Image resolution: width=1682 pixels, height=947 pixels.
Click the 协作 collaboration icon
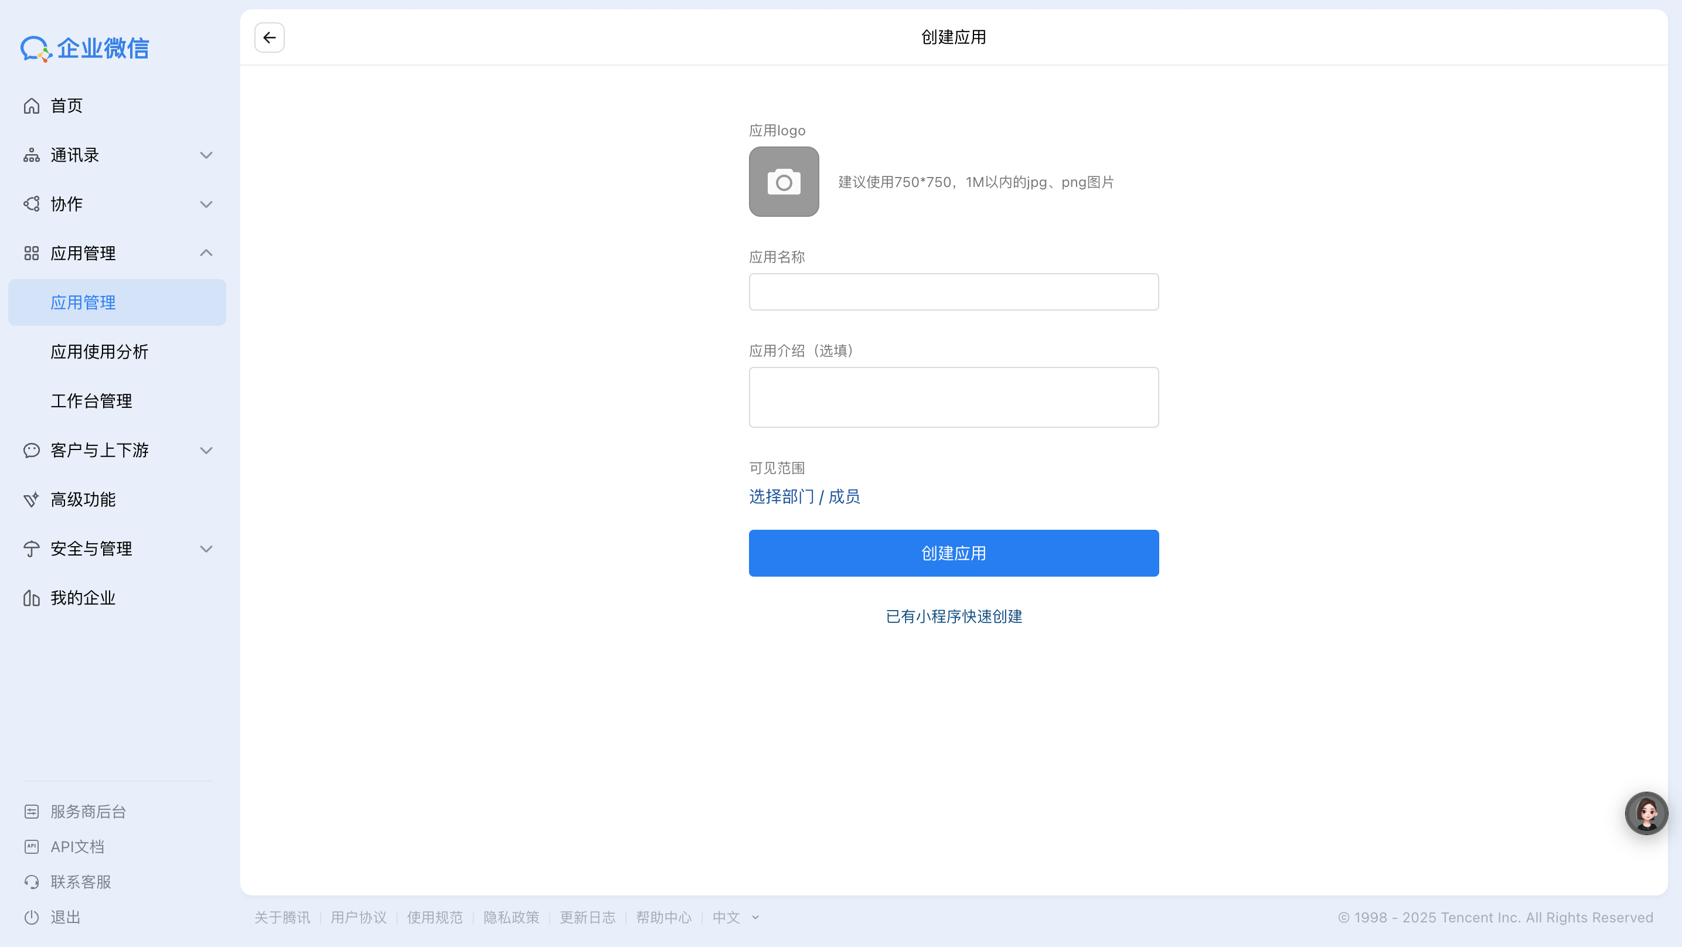pos(31,205)
